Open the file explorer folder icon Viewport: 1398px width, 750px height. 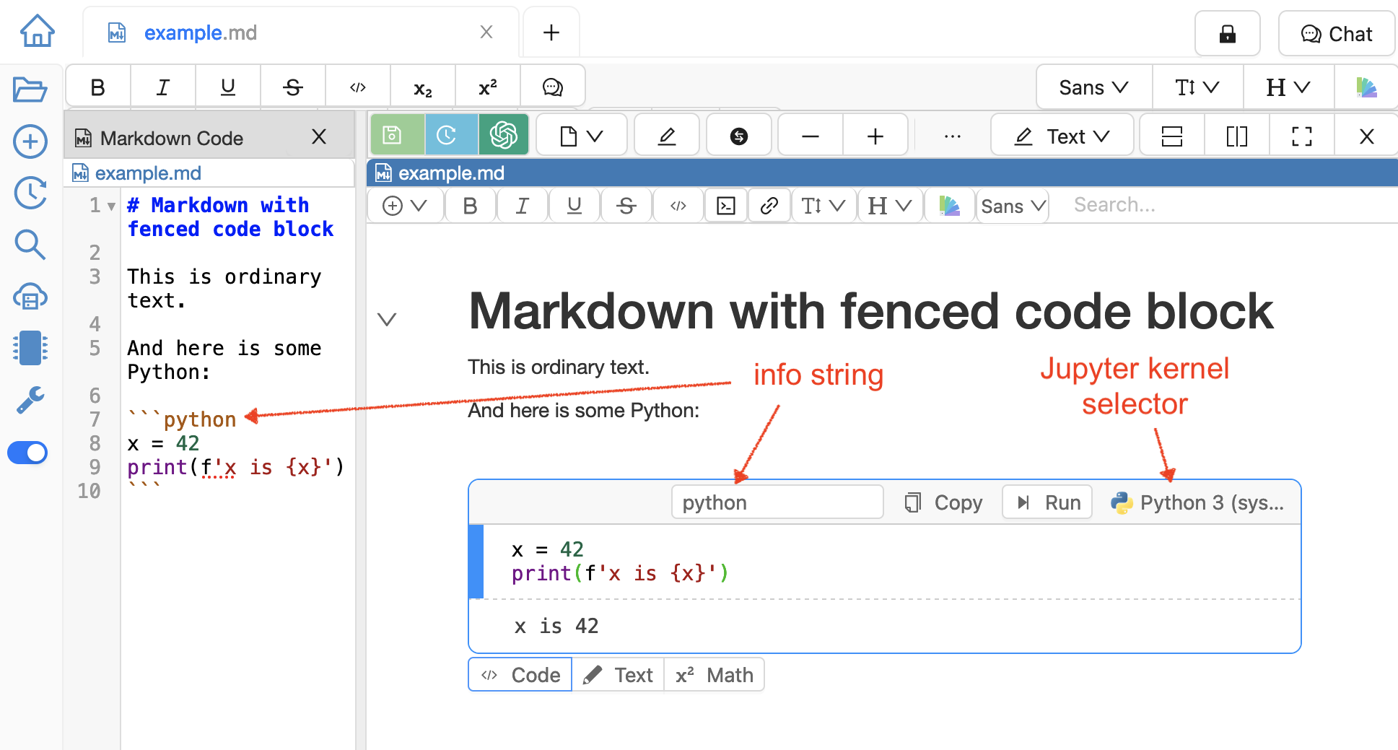30,90
